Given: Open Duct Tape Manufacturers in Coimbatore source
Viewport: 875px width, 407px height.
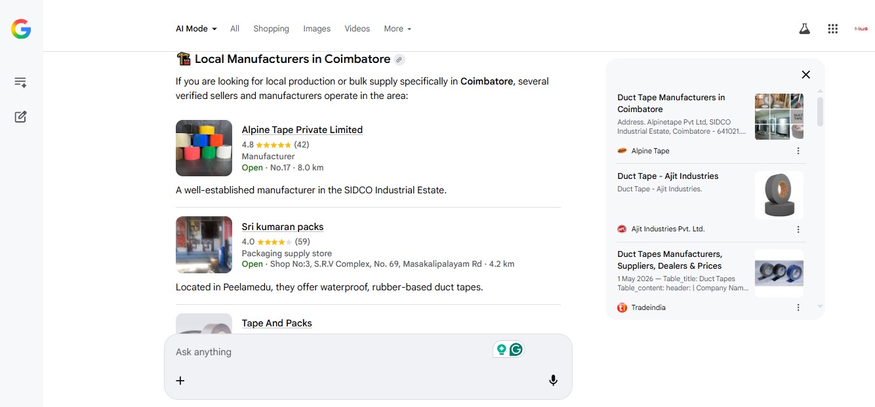Looking at the screenshot, I should click(x=671, y=104).
